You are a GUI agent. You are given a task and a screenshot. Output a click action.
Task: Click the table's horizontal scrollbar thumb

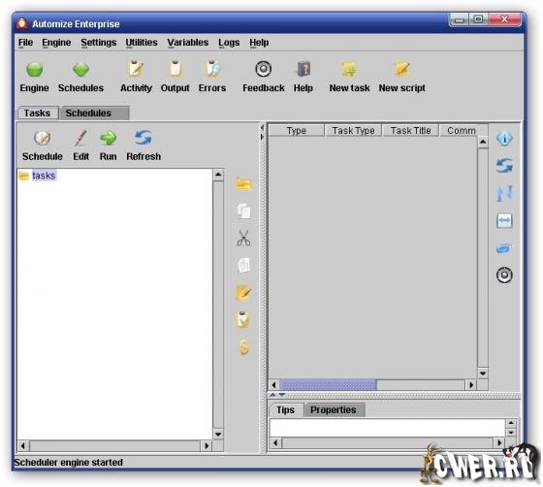[328, 385]
